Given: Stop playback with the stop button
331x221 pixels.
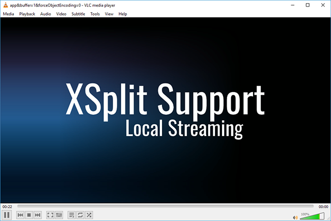Looking at the screenshot, I should pyautogui.click(x=29, y=215).
